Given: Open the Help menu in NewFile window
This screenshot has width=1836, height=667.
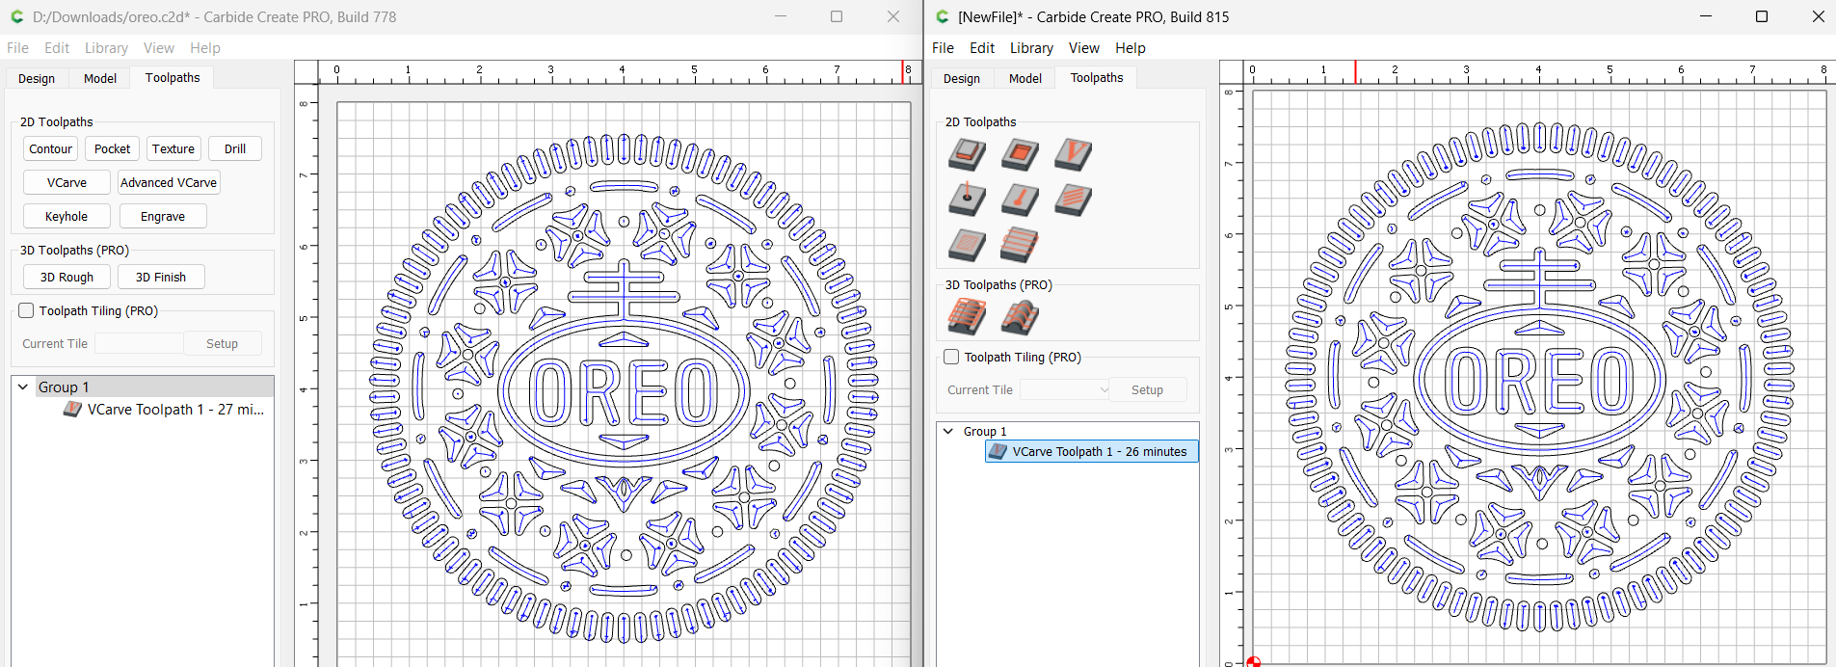Looking at the screenshot, I should 1131,47.
